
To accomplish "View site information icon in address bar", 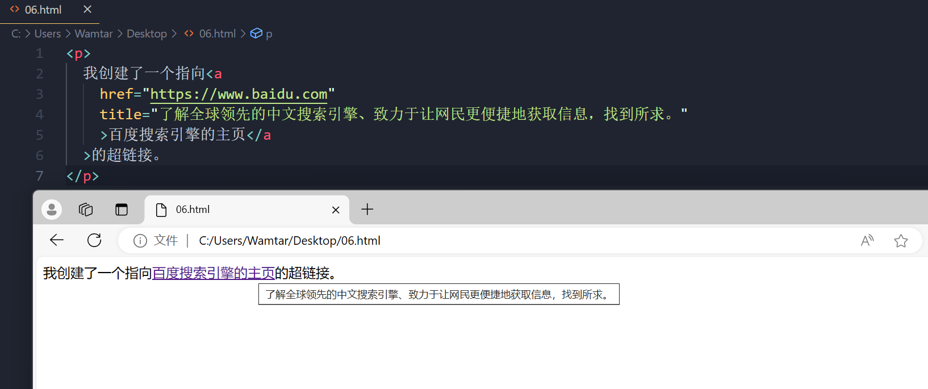I will click(x=140, y=241).
